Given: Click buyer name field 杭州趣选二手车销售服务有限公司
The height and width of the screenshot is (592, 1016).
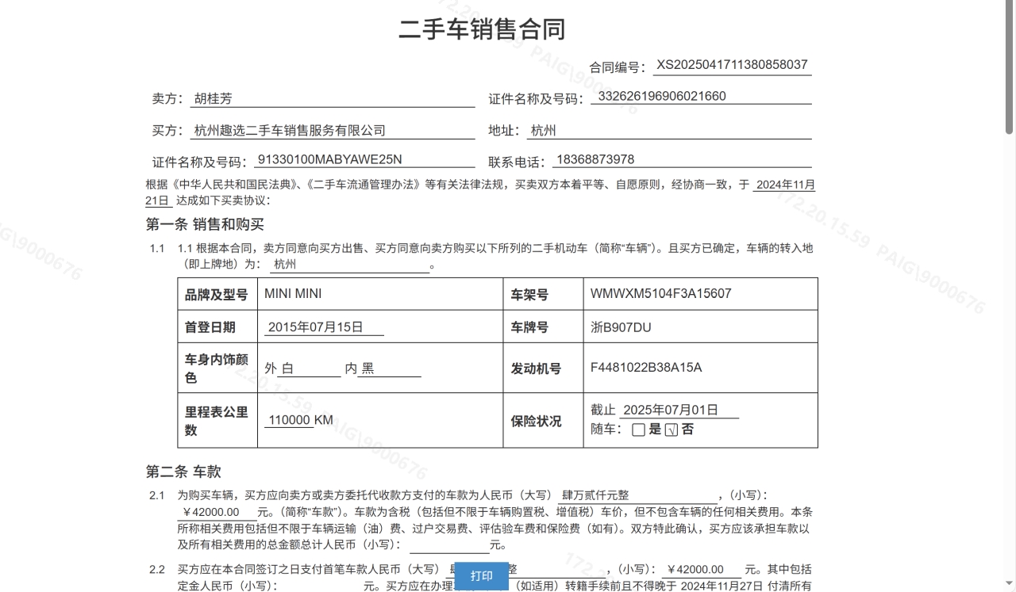Looking at the screenshot, I should click(333, 131).
